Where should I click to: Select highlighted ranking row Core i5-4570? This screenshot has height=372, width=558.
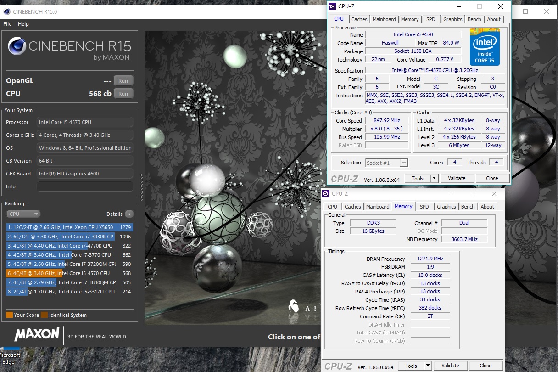click(x=70, y=273)
